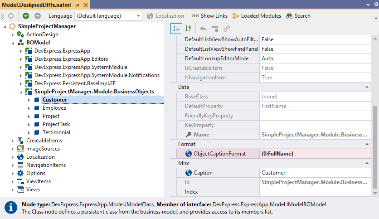Collapse the Data property category
The height and width of the screenshot is (219, 379).
click(367, 87)
